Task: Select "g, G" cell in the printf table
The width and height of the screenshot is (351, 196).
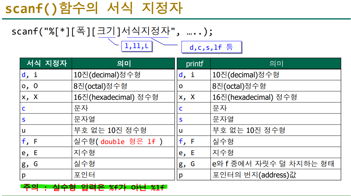Action: (194, 164)
